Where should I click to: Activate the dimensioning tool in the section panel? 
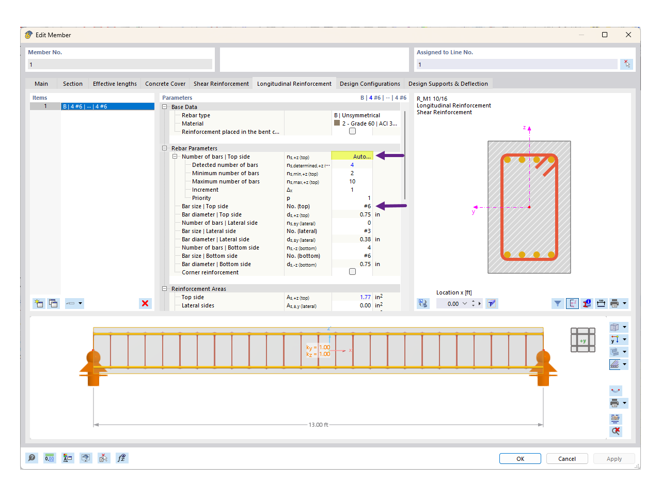click(601, 303)
